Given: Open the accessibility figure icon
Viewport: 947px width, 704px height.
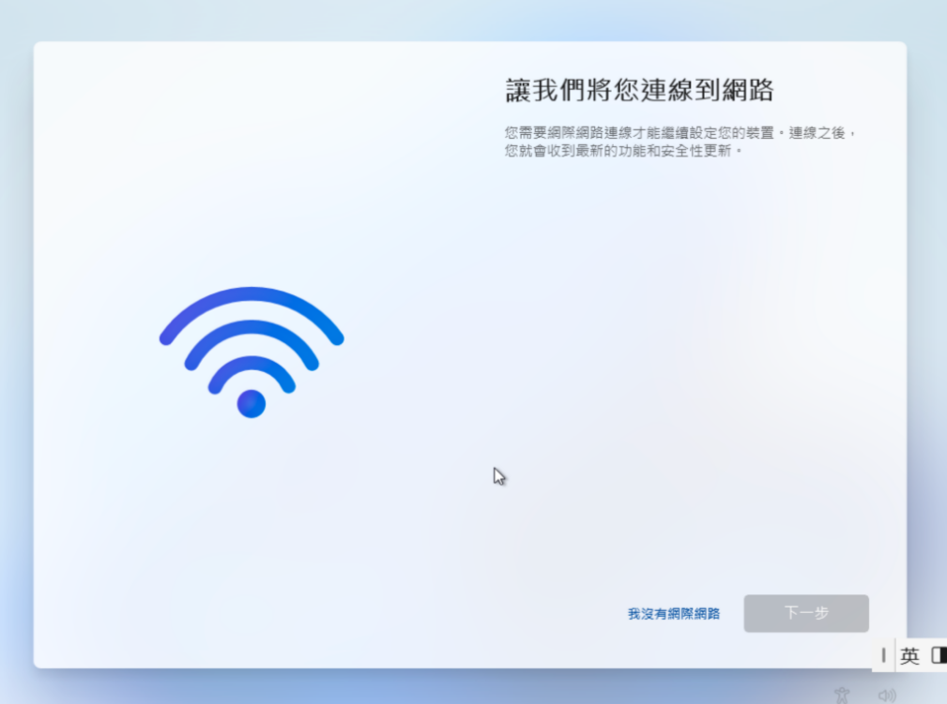Looking at the screenshot, I should point(842,695).
